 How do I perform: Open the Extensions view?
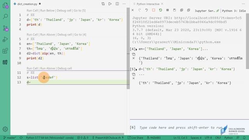point(5,51)
